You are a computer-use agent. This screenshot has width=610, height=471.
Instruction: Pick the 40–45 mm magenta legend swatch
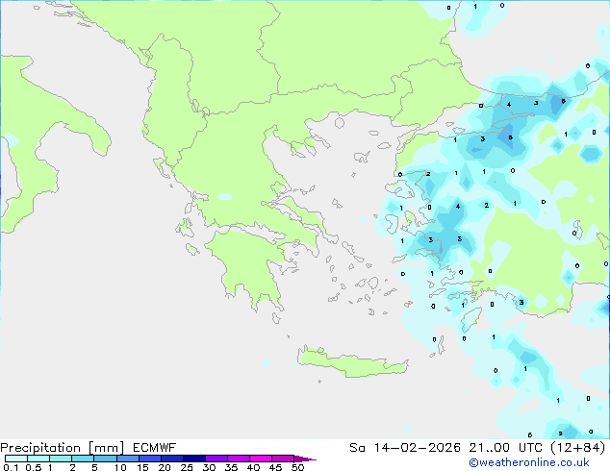click(x=261, y=459)
